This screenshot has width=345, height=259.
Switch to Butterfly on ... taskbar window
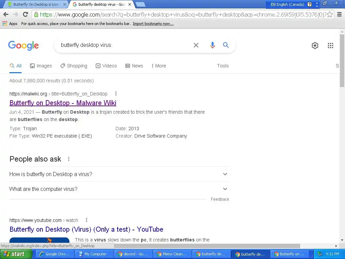coord(289,254)
